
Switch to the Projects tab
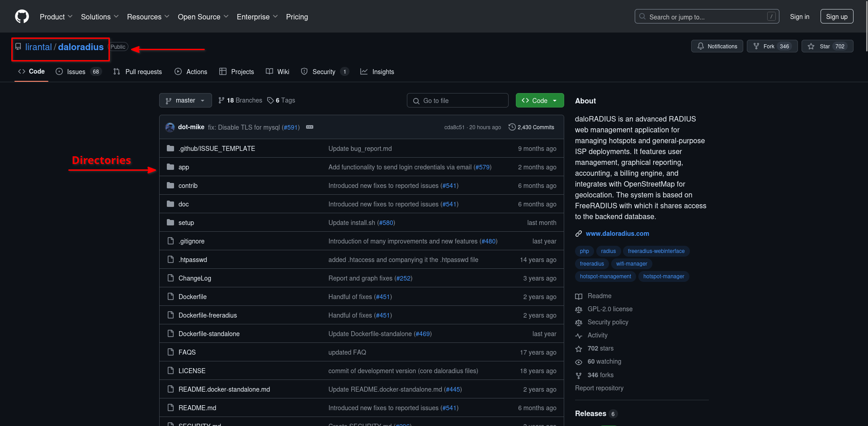236,72
